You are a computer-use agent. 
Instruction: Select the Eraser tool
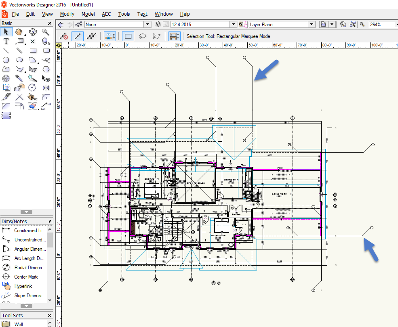click(x=33, y=106)
